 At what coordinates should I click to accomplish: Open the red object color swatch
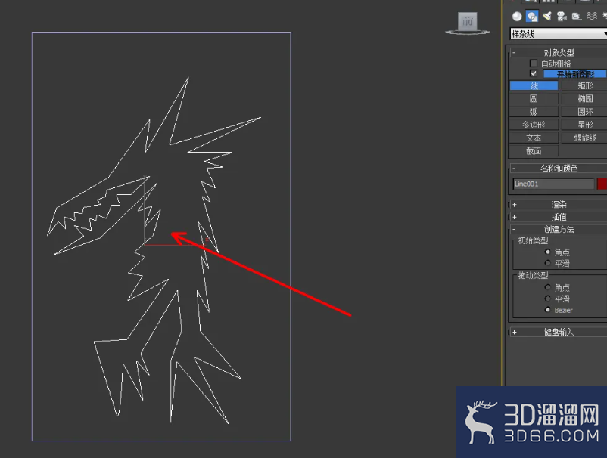coord(602,184)
